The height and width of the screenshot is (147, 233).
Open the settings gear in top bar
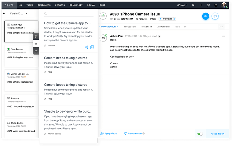(x=216, y=5)
